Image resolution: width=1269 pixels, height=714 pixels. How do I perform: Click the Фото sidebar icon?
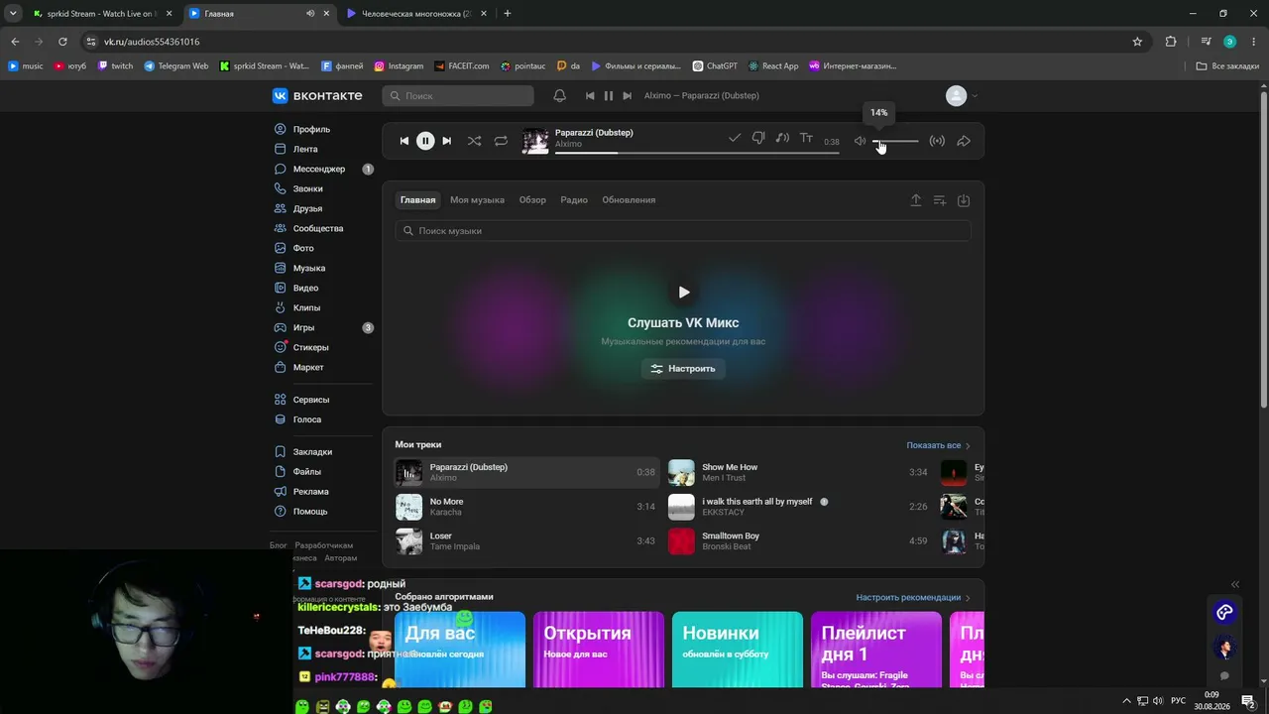click(x=281, y=248)
